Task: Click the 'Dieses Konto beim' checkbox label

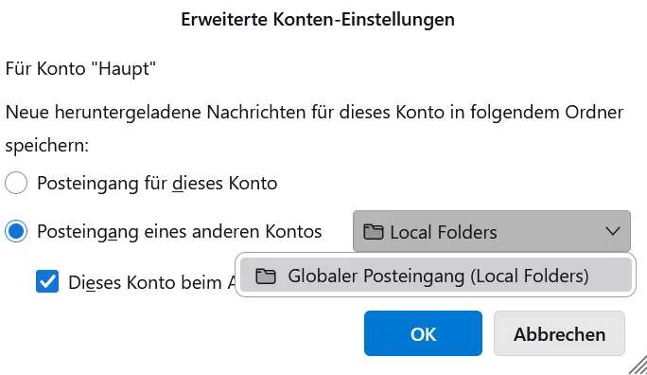Action: [x=152, y=282]
